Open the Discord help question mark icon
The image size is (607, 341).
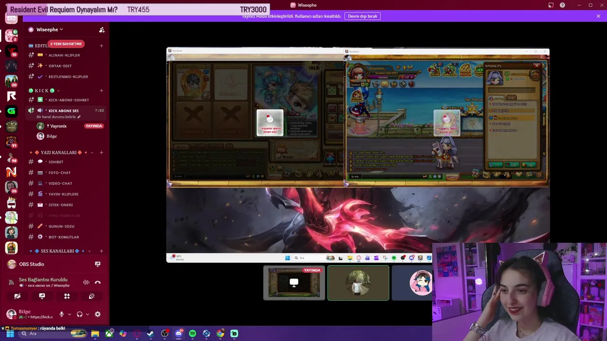[562, 5]
